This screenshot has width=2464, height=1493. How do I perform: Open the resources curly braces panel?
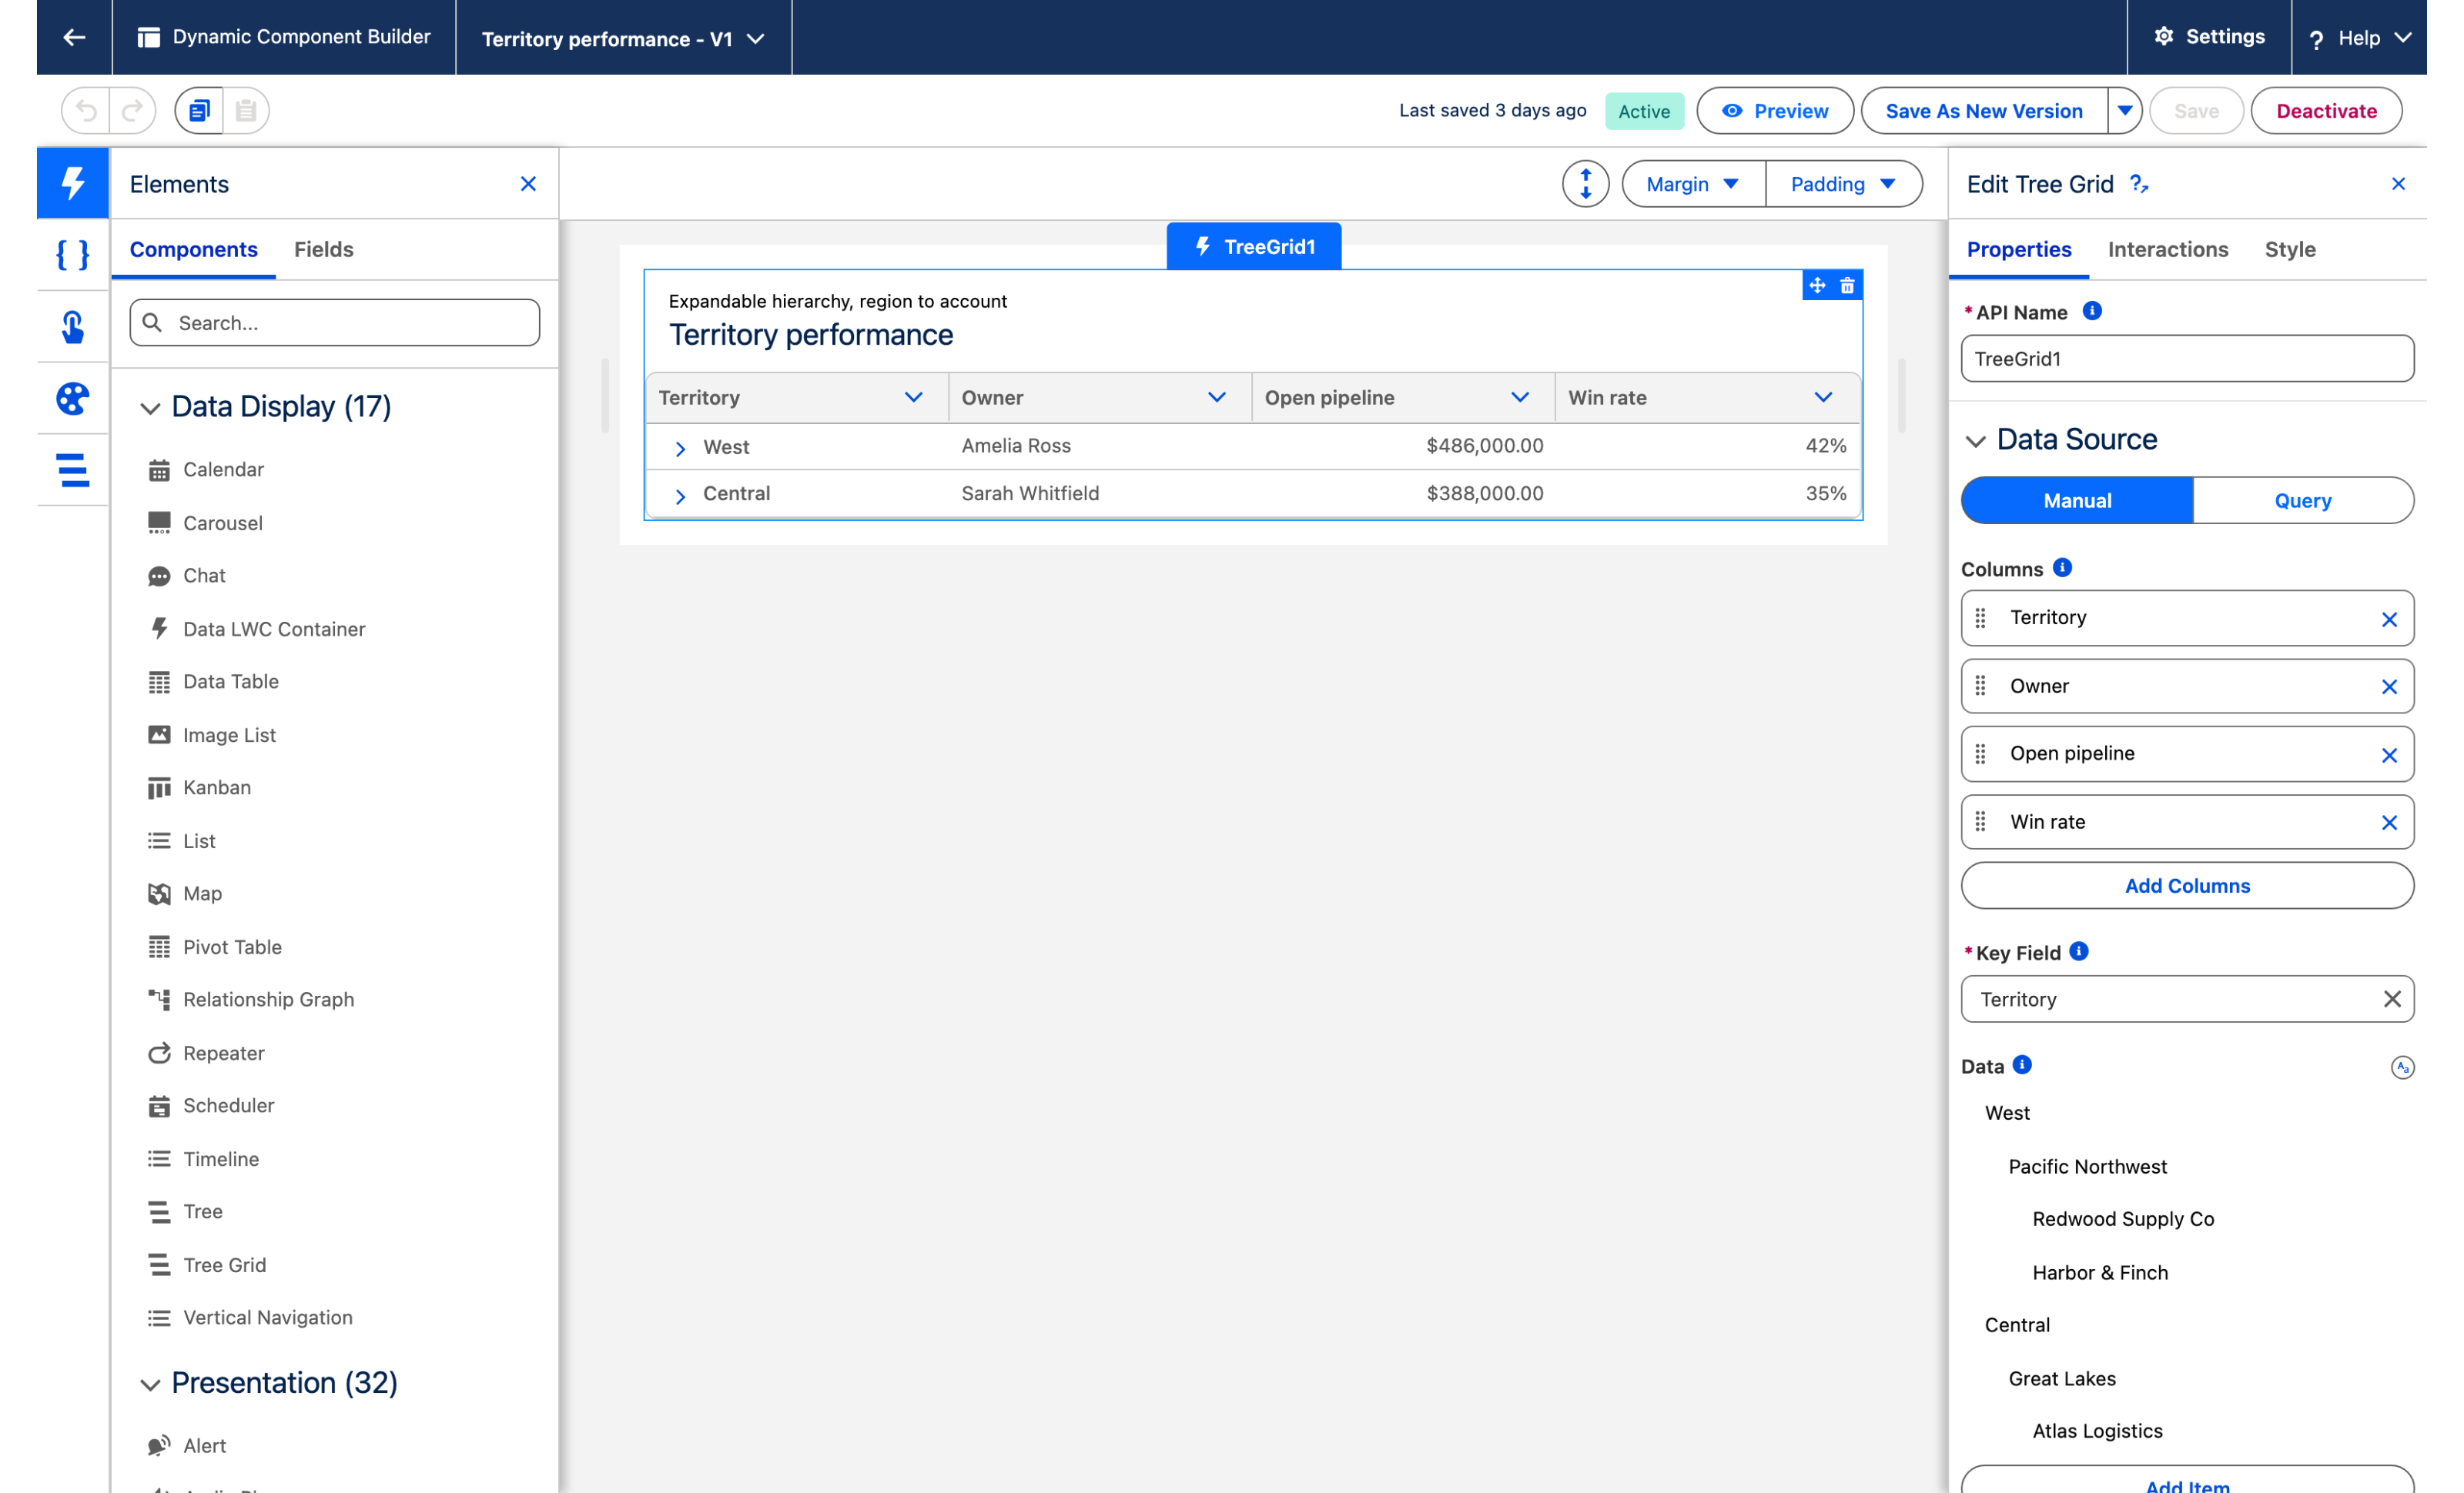pyautogui.click(x=73, y=255)
